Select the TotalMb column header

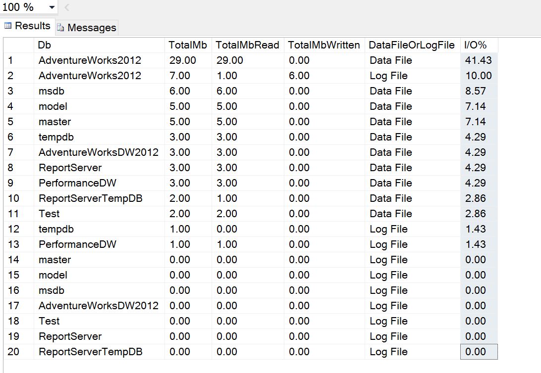point(188,45)
